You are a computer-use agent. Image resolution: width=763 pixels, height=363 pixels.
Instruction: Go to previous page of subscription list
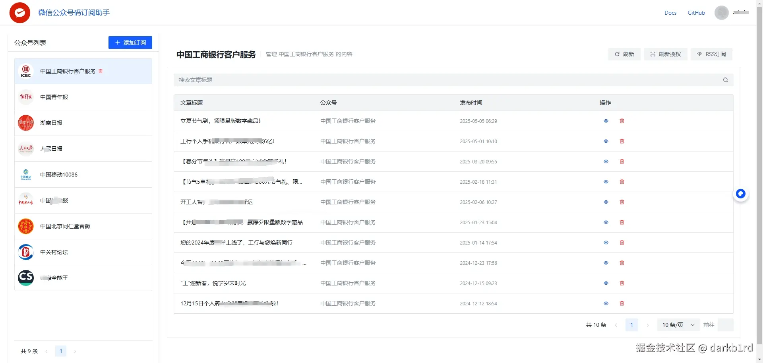tap(46, 351)
